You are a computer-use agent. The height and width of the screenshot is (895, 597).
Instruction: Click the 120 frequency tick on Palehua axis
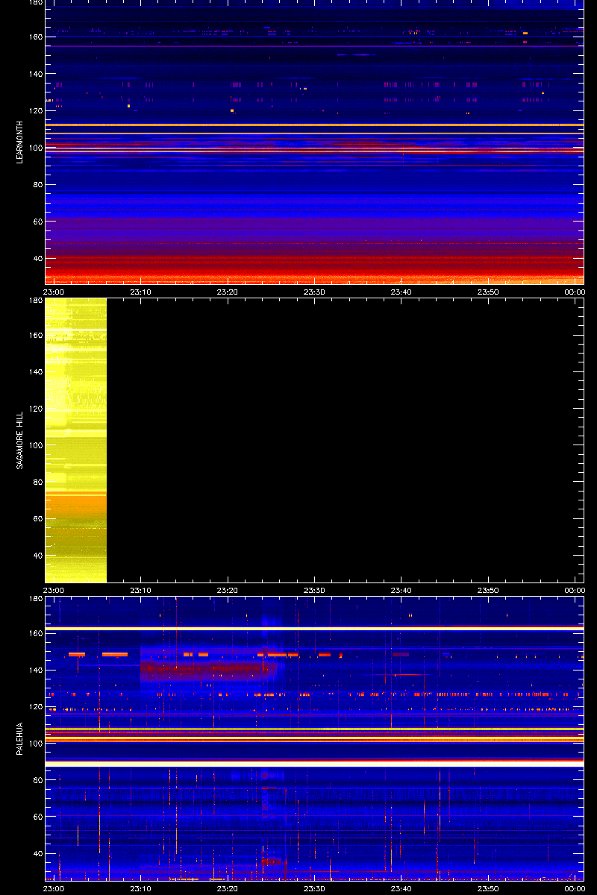(34, 707)
